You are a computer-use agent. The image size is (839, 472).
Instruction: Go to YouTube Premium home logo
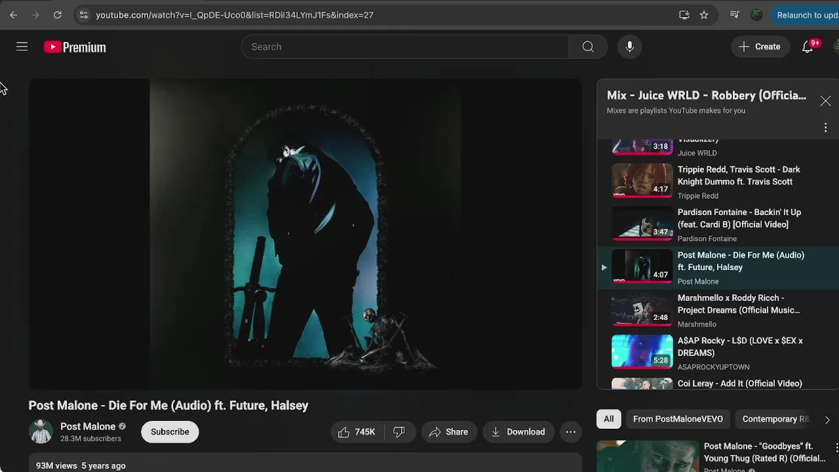(75, 47)
